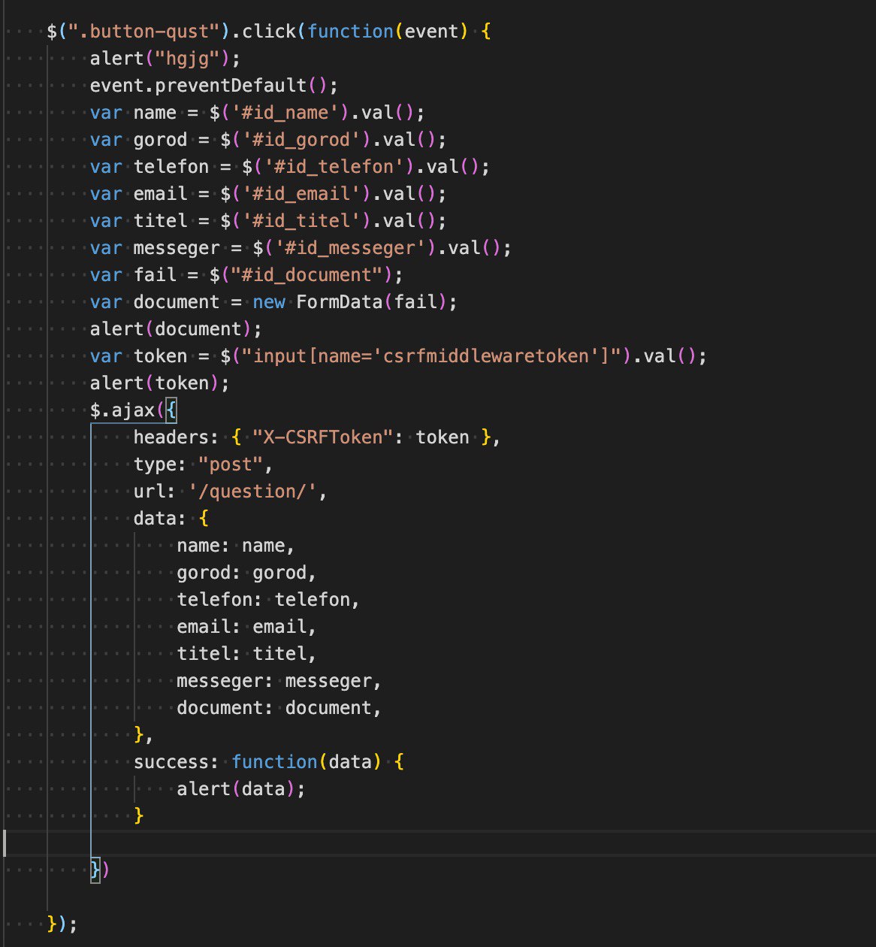Click the "email: email," line
The image size is (876, 947).
[x=247, y=627]
